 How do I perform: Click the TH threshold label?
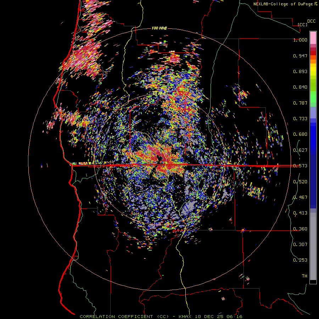point(304,276)
